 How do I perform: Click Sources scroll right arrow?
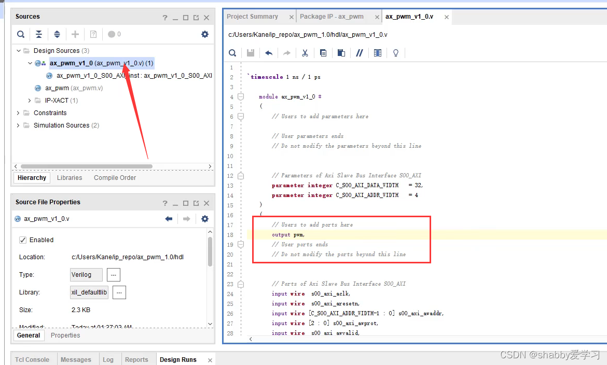coord(210,166)
